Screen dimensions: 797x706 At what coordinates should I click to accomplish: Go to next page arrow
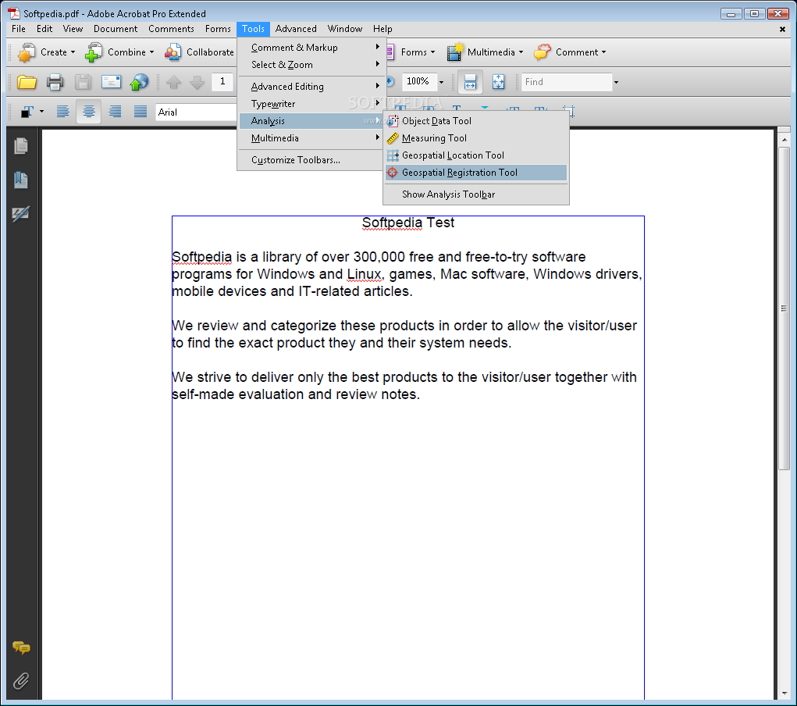point(197,82)
